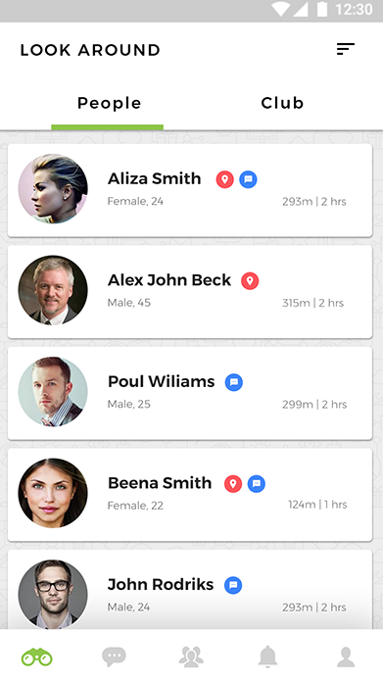This screenshot has width=383, height=683.
Task: Select the People tab
Action: coord(110,103)
